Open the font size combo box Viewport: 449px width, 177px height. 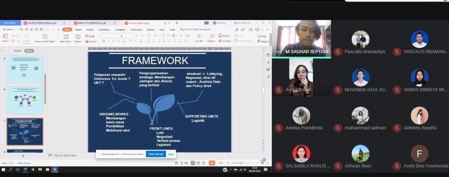coord(127,36)
